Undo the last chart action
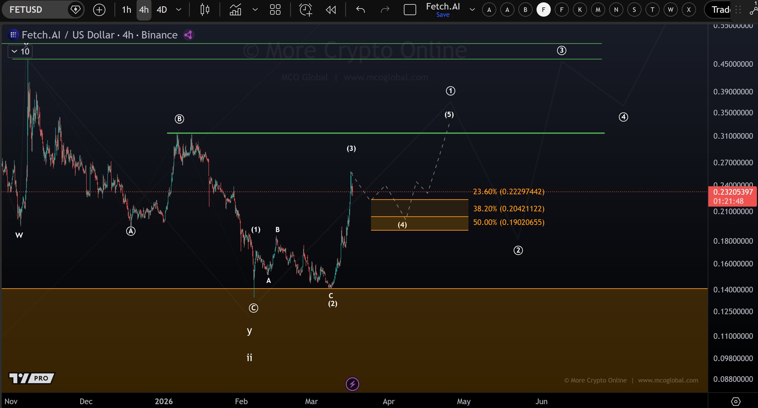Screen dimensions: 758x408 (360, 10)
